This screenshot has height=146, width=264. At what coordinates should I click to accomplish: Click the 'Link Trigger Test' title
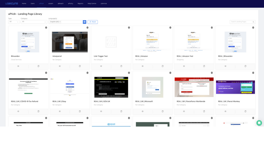click(x=101, y=56)
